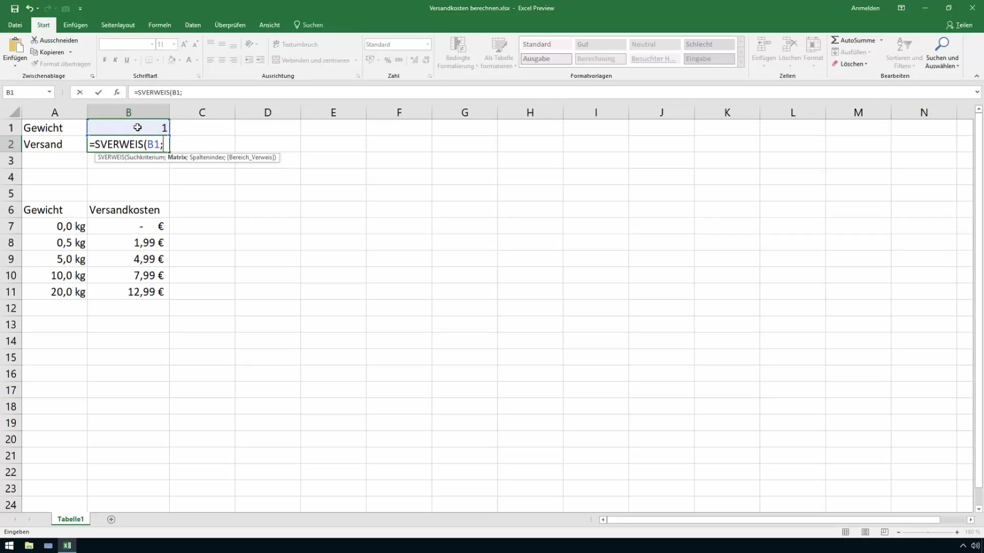The height and width of the screenshot is (553, 984).
Task: Click the thousands separator 000 icon
Action: [x=399, y=60]
